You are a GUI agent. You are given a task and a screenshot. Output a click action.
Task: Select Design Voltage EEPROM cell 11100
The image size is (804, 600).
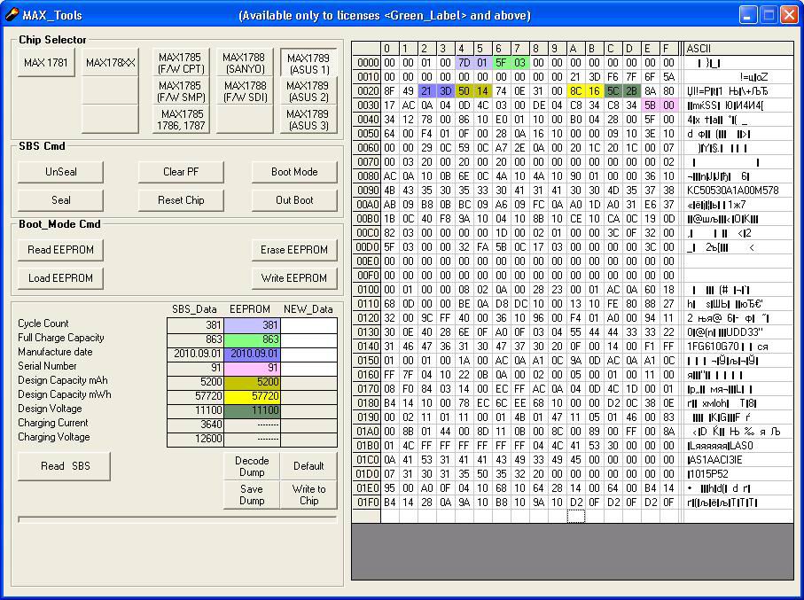(x=252, y=410)
